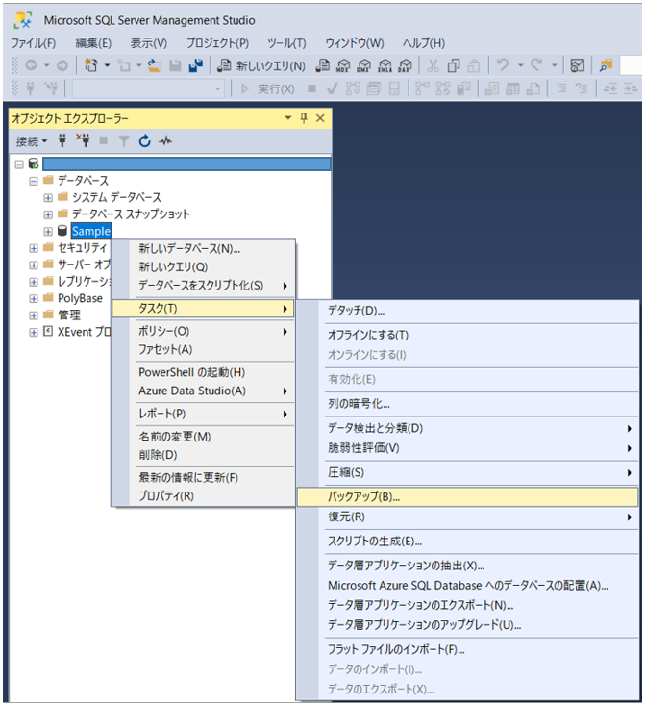Viewport: 645px width, 706px height.
Task: Click the Refresh icon in Object Explorer
Action: [x=144, y=141]
